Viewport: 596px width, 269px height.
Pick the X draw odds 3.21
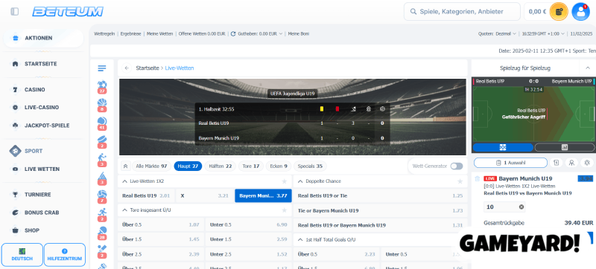tap(204, 196)
